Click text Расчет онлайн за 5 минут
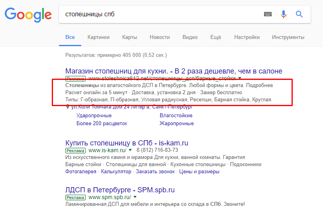323x213 pixels. pos(96,93)
